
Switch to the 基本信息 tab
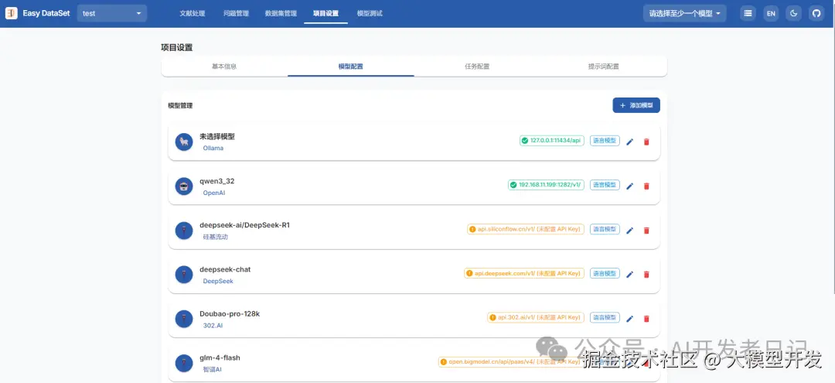pos(224,67)
